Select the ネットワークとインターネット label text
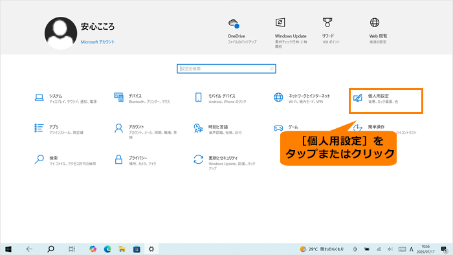The width and height of the screenshot is (453, 255). [309, 96]
